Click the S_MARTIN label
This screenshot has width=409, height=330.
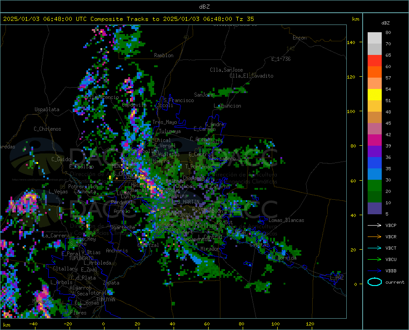pyautogui.click(x=188, y=202)
